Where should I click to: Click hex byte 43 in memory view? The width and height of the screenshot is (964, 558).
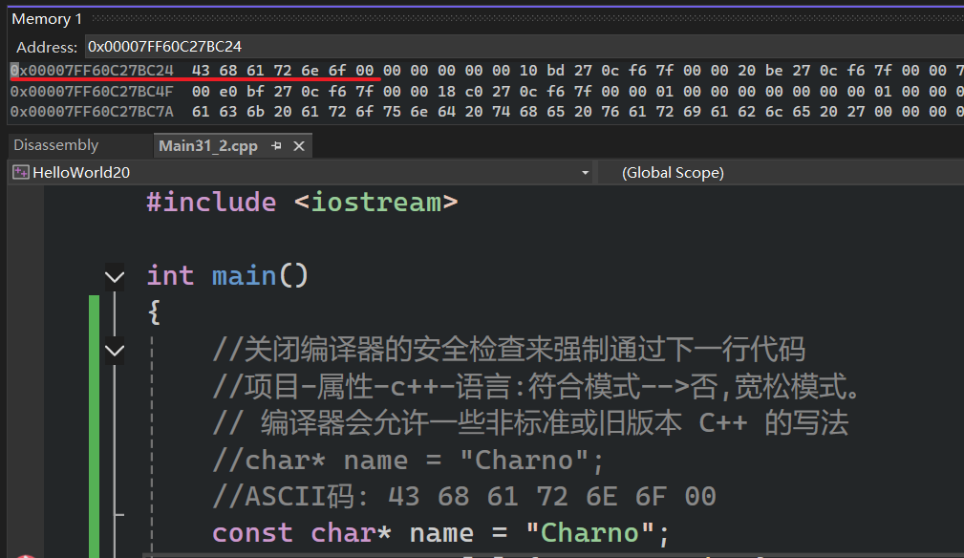201,71
